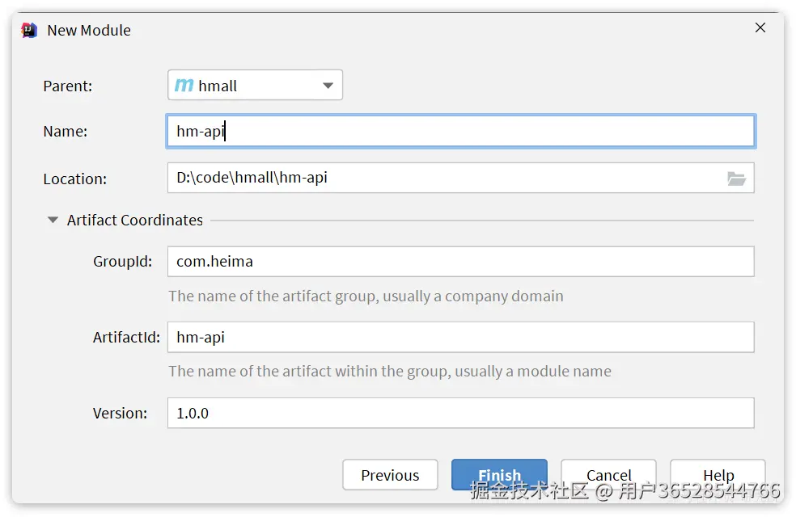Click the New Module title text
This screenshot has width=796, height=517.
tap(89, 31)
